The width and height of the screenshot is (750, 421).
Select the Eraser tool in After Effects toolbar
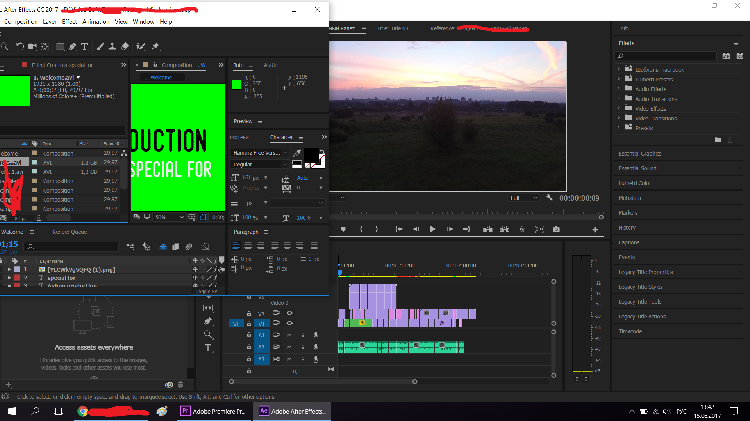click(x=125, y=46)
